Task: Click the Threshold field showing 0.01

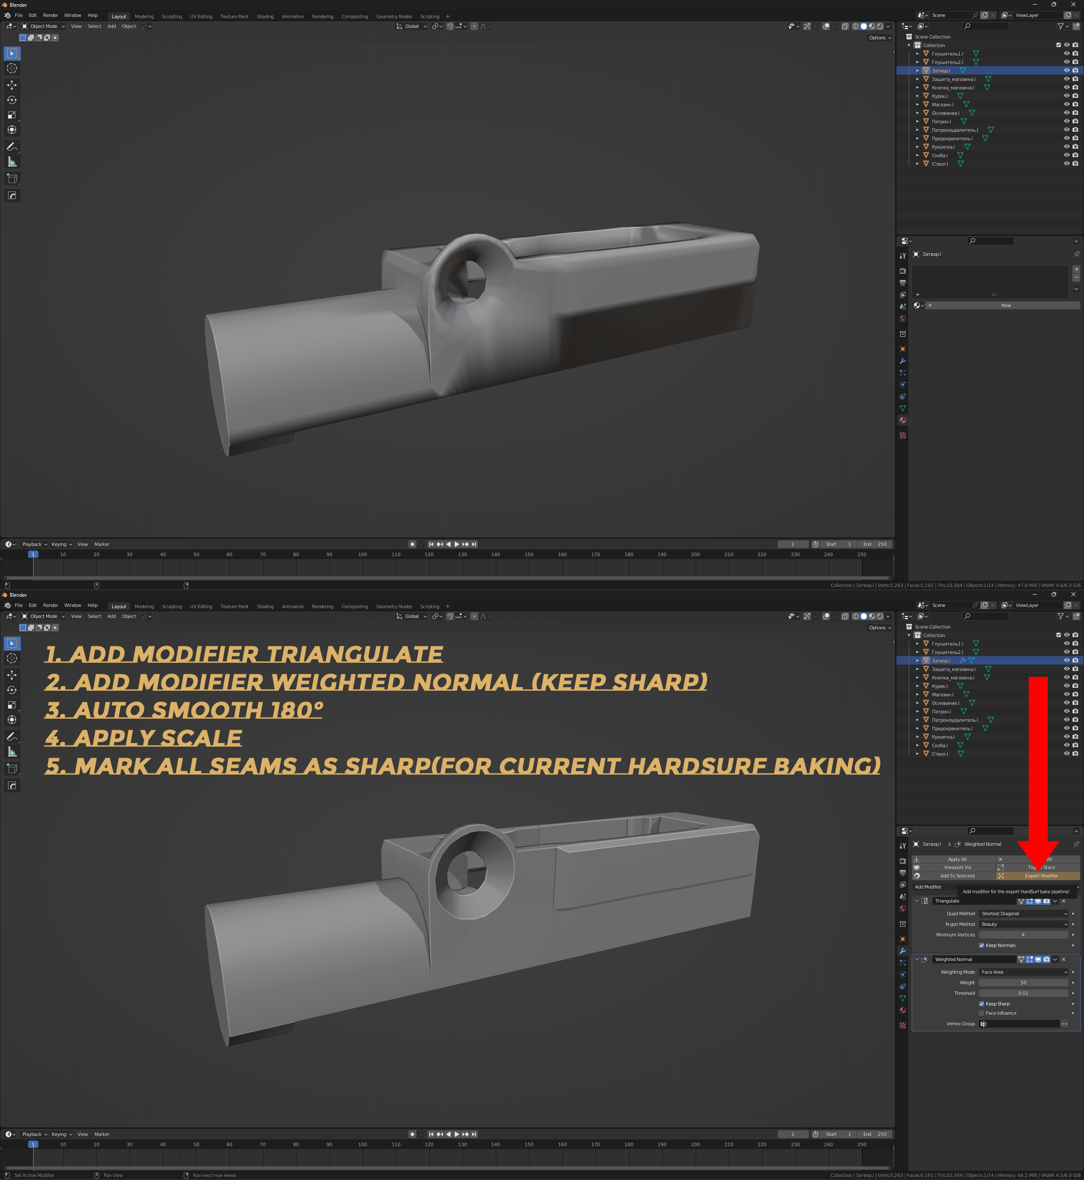Action: (1023, 993)
